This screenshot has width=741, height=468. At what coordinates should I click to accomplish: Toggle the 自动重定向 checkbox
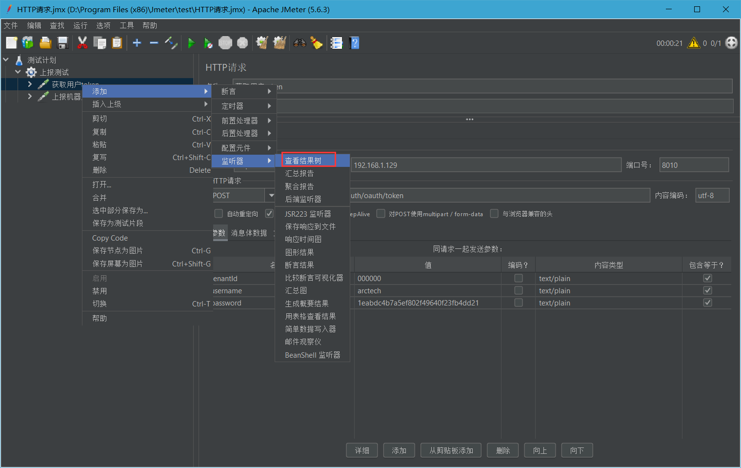tap(219, 214)
